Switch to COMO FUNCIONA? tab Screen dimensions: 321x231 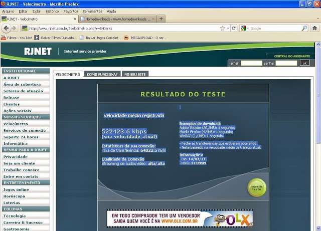[x=102, y=74]
